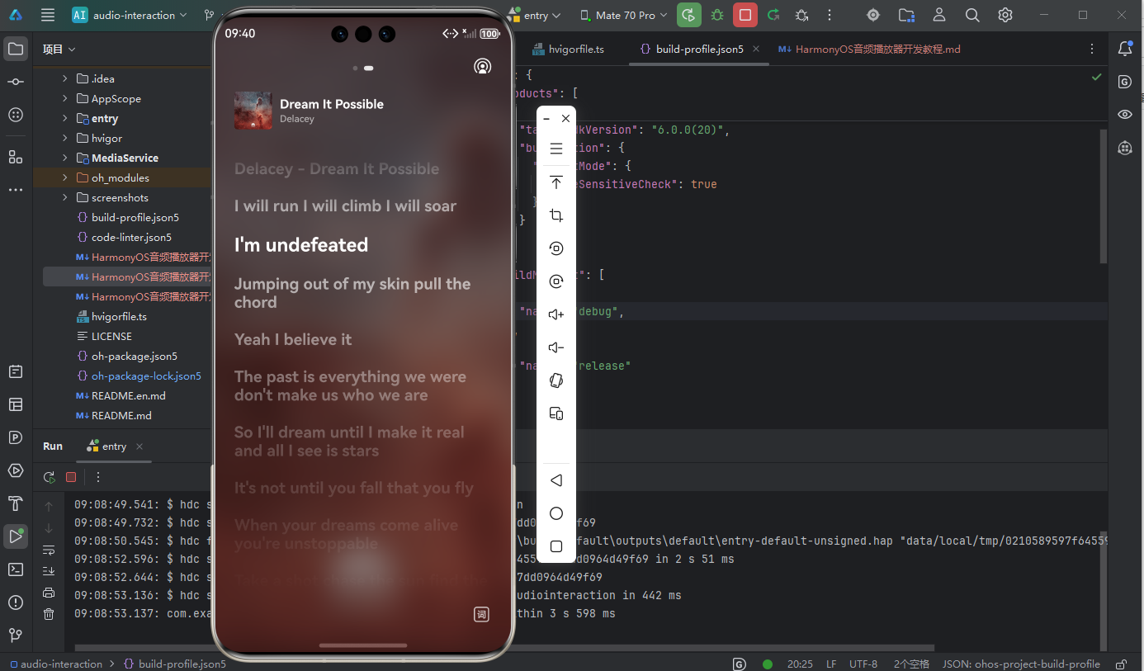Rotate the device screen icon
The width and height of the screenshot is (1144, 671).
556,380
